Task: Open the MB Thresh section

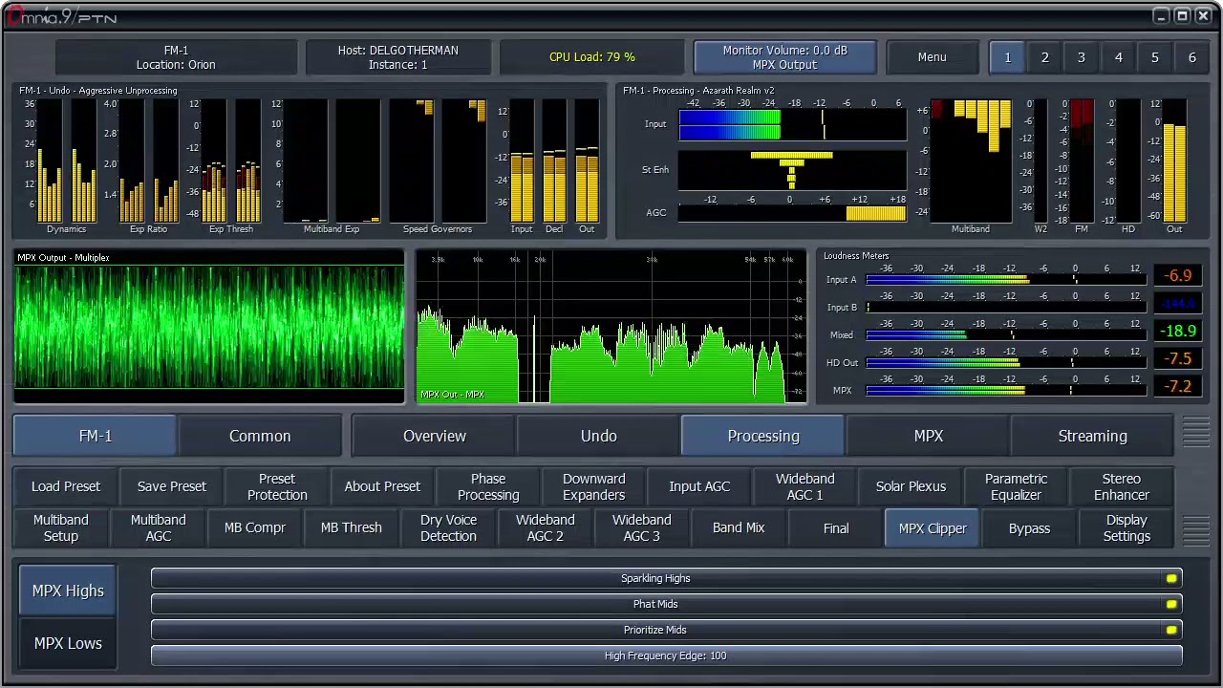Action: click(352, 527)
